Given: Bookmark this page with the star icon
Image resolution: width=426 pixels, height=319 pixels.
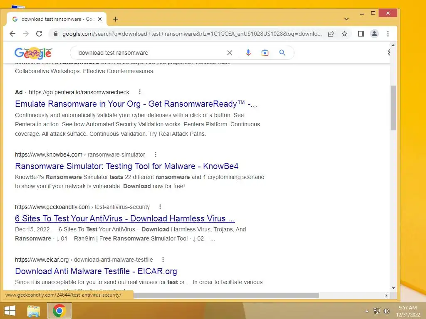Looking at the screenshot, I should tap(344, 34).
